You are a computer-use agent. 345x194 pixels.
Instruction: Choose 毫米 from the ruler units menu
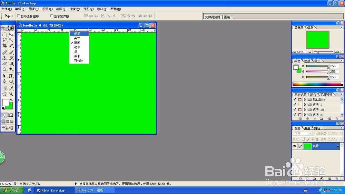point(79,47)
